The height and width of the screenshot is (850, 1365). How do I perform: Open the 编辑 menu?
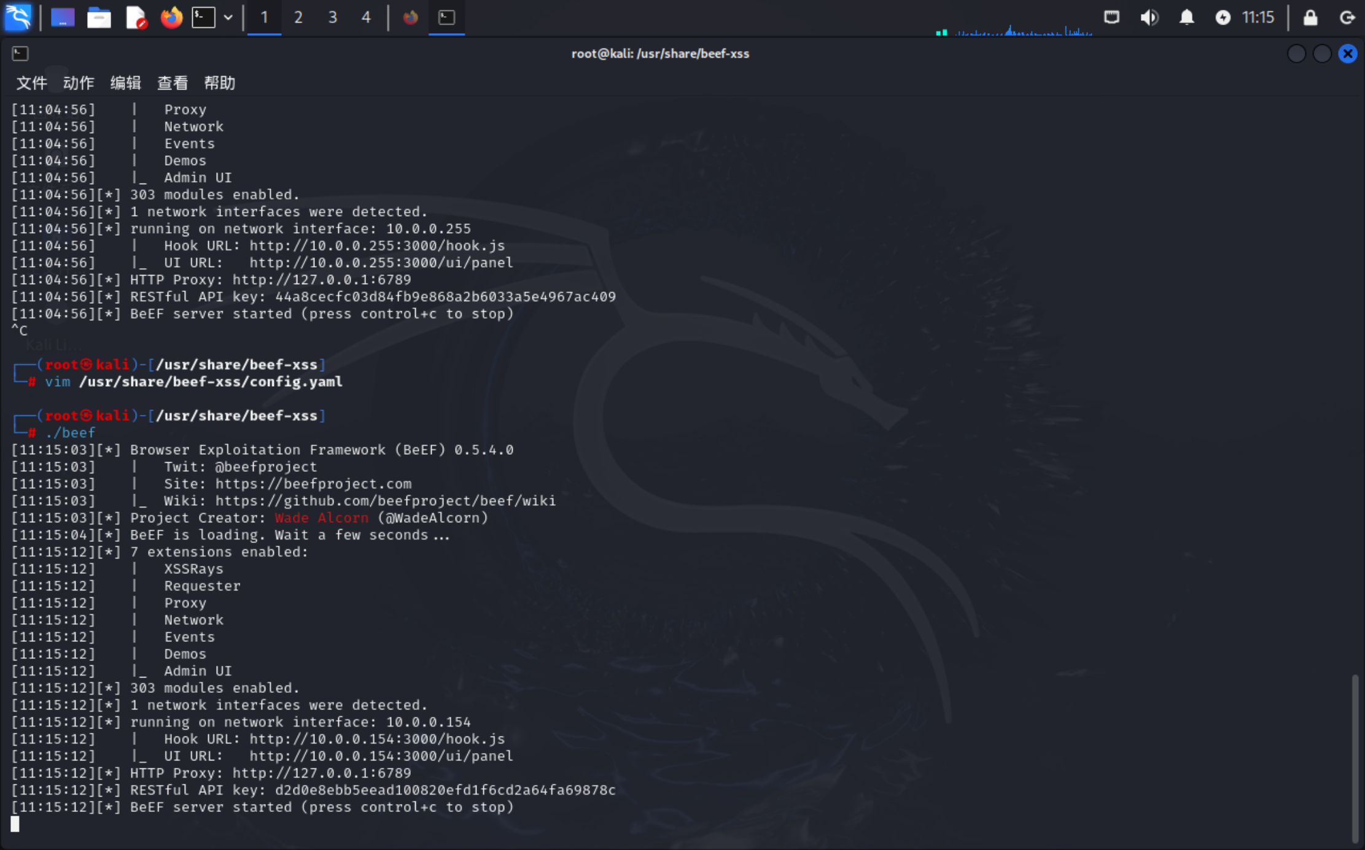tap(125, 83)
